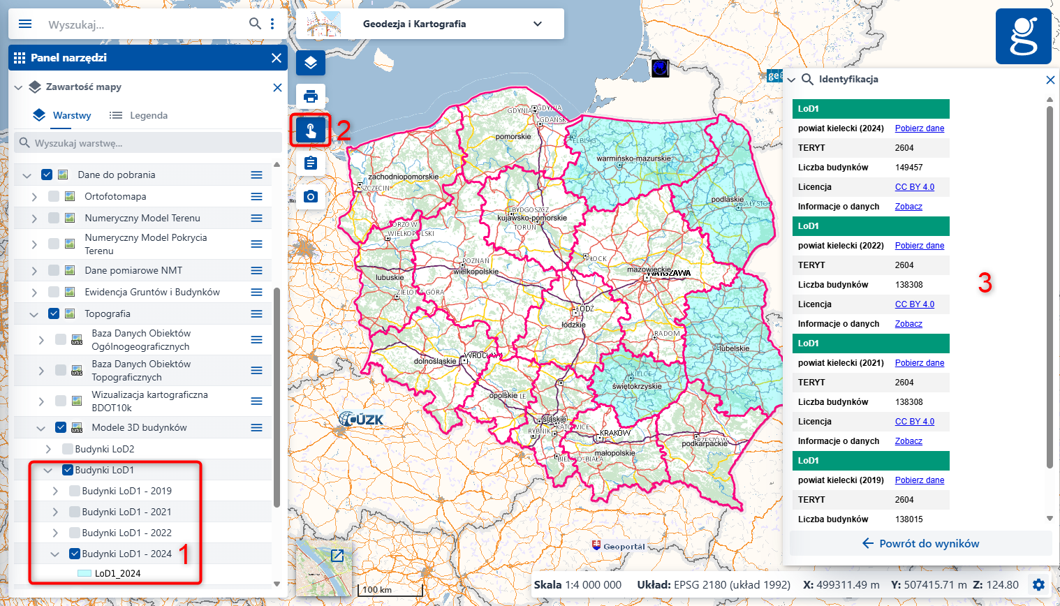Screen dimensions: 1060x606
Task: Uncheck the Budynki LoD1 - 2024 layer
Action: point(75,554)
